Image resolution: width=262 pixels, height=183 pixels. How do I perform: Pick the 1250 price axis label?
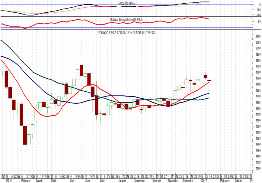pyautogui.click(x=258, y=139)
